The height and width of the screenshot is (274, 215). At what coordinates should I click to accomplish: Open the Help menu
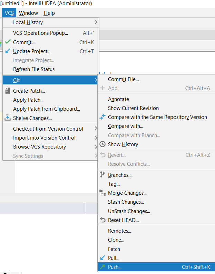coord(49,13)
